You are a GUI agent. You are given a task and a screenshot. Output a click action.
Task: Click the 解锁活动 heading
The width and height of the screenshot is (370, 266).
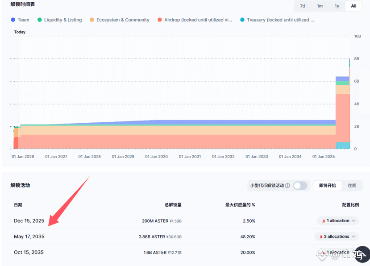click(20, 185)
